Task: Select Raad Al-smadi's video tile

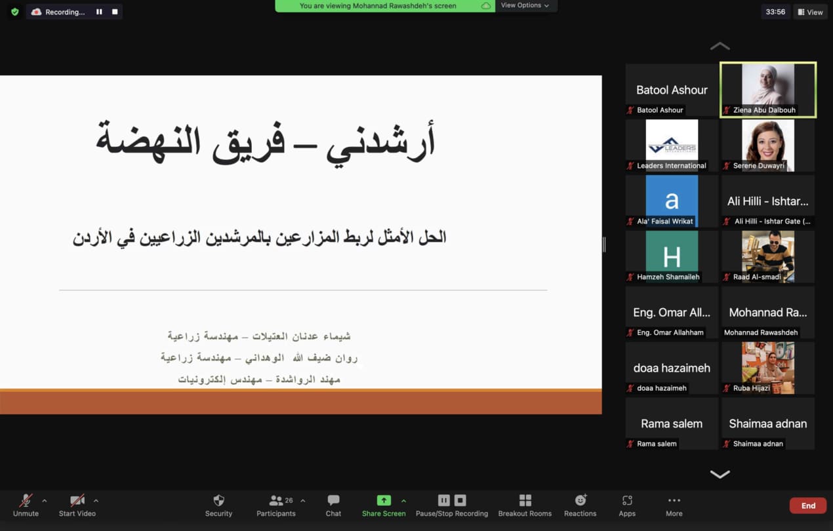Action: click(768, 257)
